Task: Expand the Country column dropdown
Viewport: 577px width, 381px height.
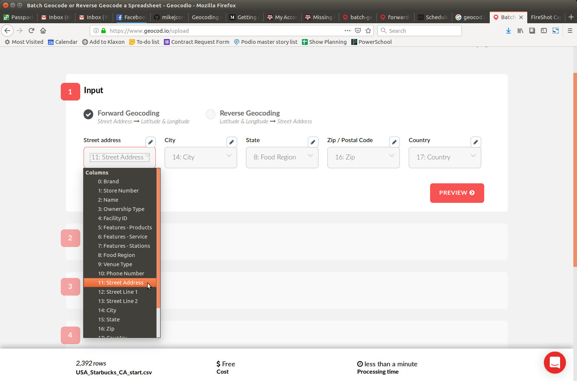Action: tap(445, 158)
